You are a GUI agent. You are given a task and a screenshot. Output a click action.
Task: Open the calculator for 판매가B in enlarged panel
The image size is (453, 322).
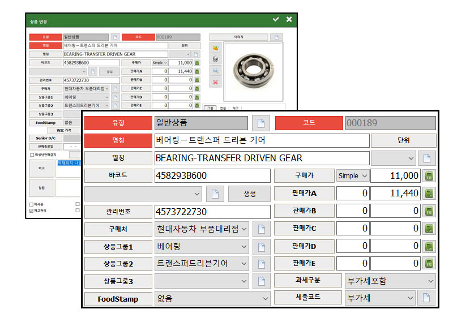tap(429, 211)
